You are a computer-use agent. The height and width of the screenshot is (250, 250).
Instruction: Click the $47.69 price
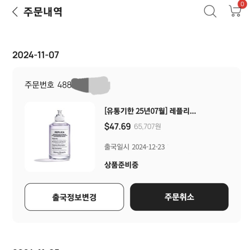click(117, 126)
